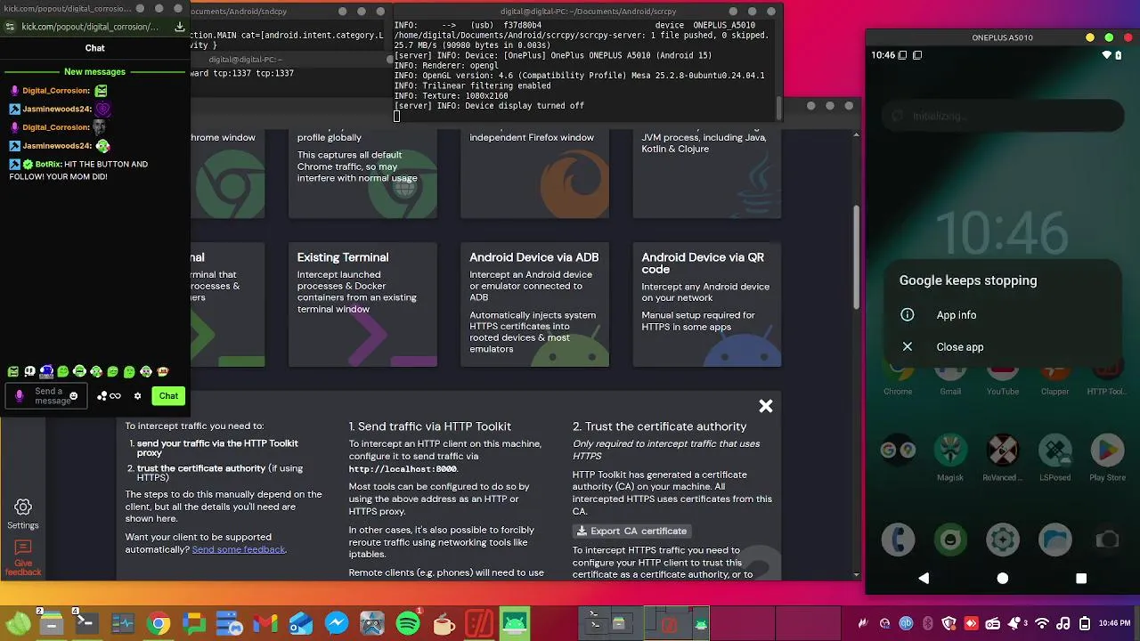
Task: Click the qBittorrent tray icon
Action: tap(906, 623)
